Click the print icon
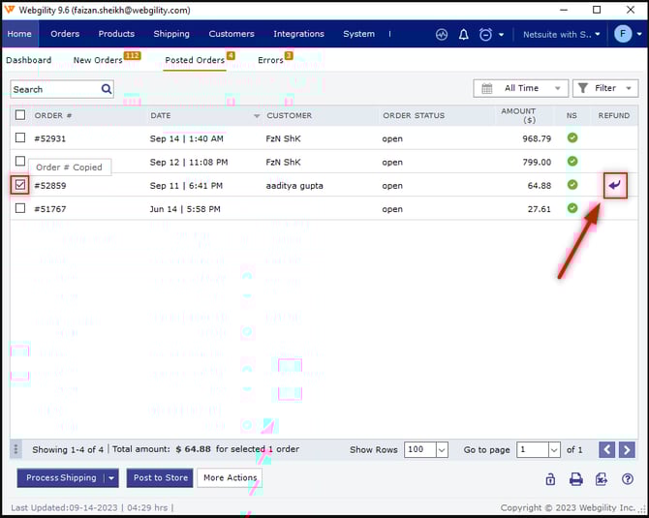 point(575,478)
